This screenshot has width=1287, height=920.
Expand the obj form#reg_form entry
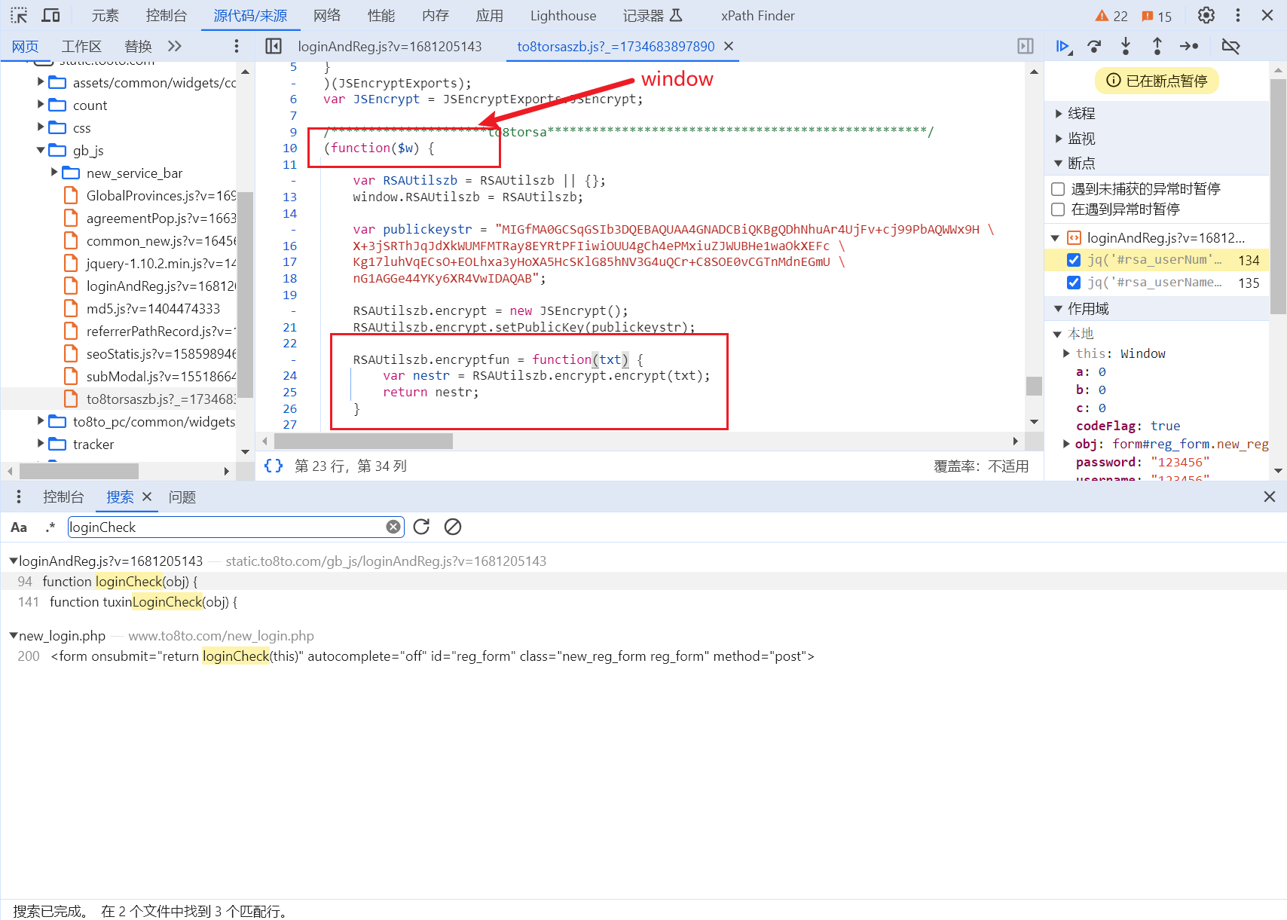(1066, 444)
